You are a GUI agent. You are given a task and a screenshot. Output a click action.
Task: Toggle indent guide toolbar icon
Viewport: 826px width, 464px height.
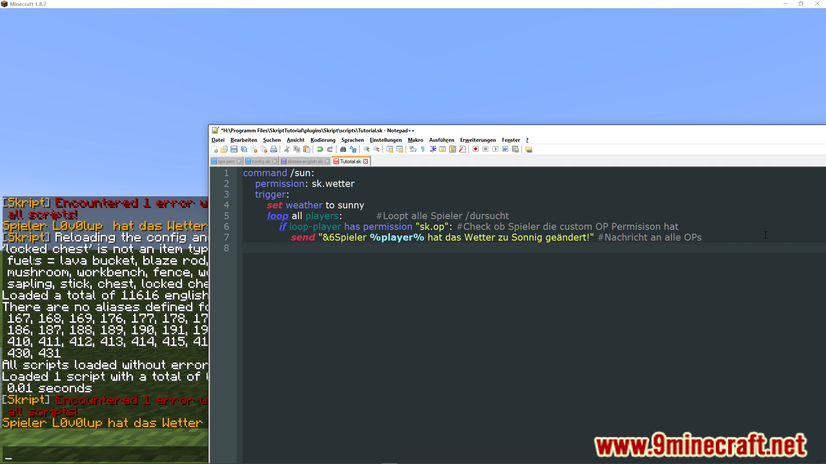433,150
